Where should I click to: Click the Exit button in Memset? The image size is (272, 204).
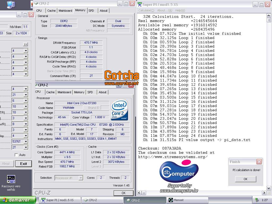[24, 164]
